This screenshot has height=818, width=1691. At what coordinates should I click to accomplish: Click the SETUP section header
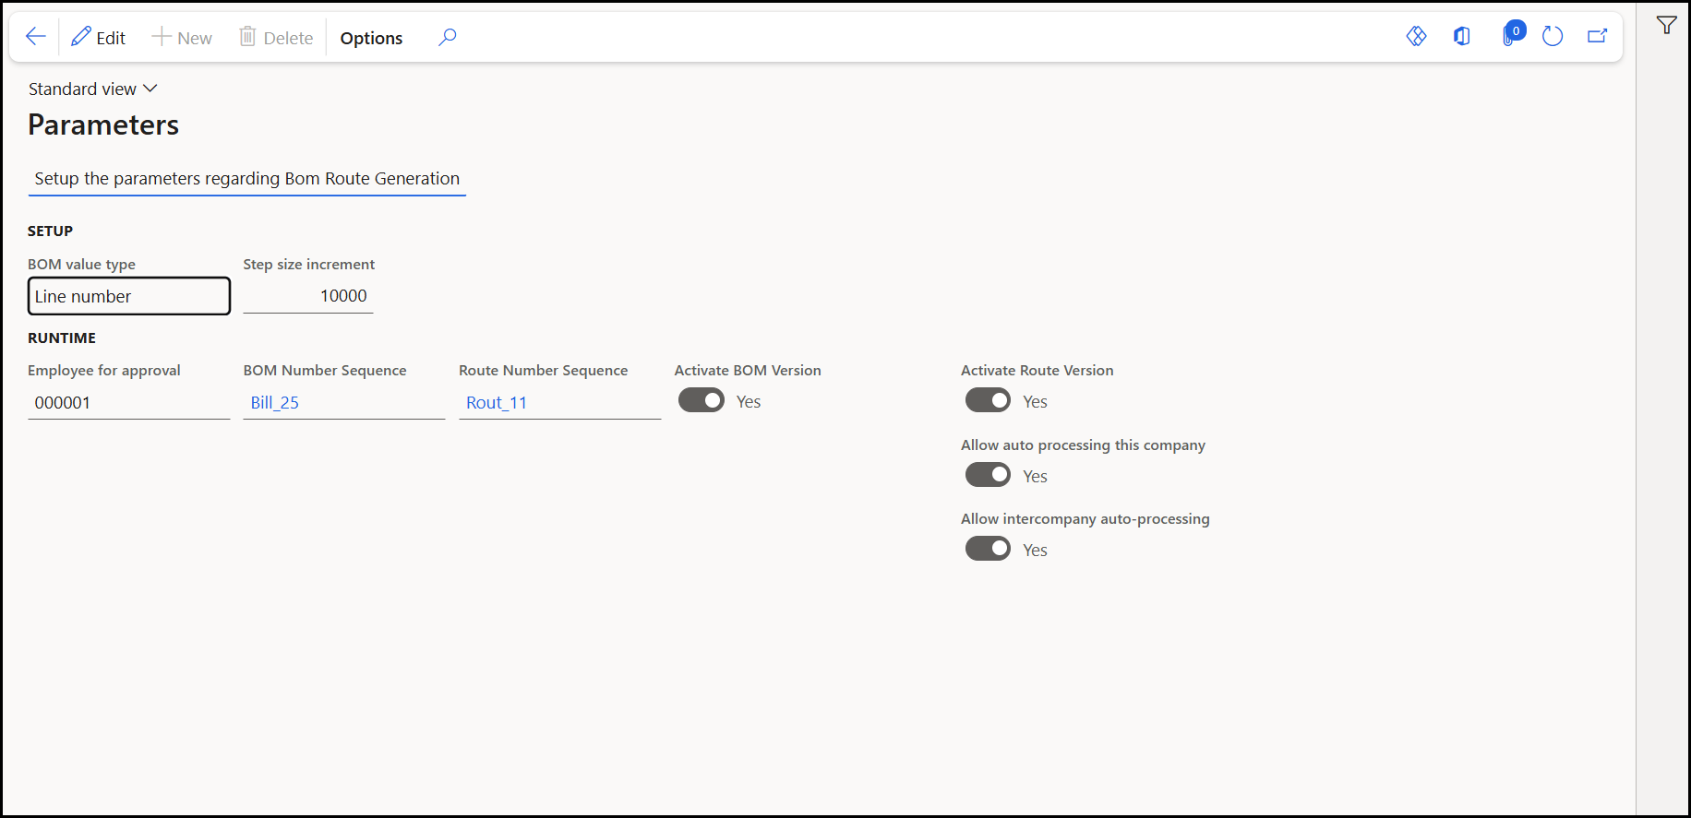pos(50,231)
